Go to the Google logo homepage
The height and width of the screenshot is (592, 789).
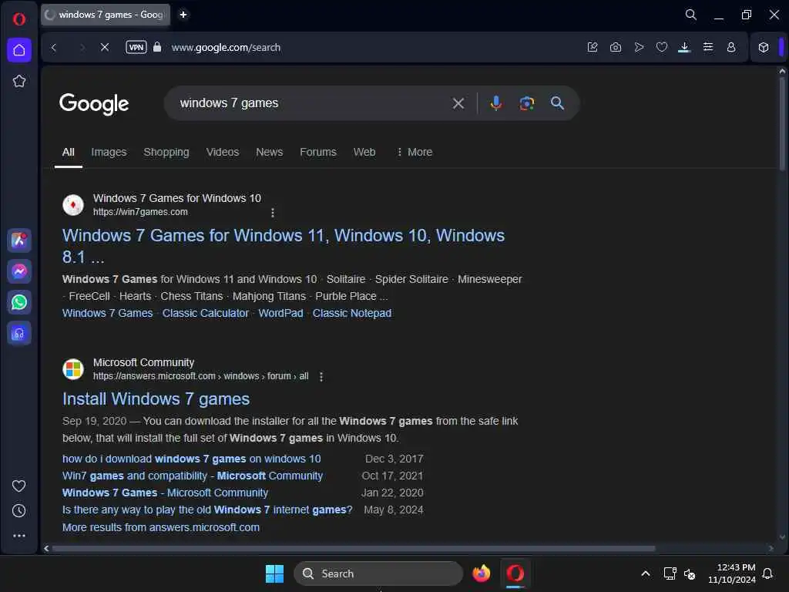click(94, 104)
